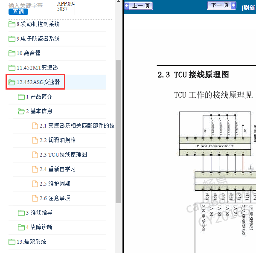Open page 2.6 注意事项
Image resolution: width=256 pixels, height=253 pixels.
click(55, 198)
